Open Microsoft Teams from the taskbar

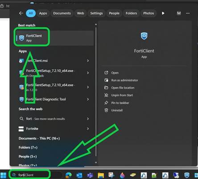[x=90, y=175]
